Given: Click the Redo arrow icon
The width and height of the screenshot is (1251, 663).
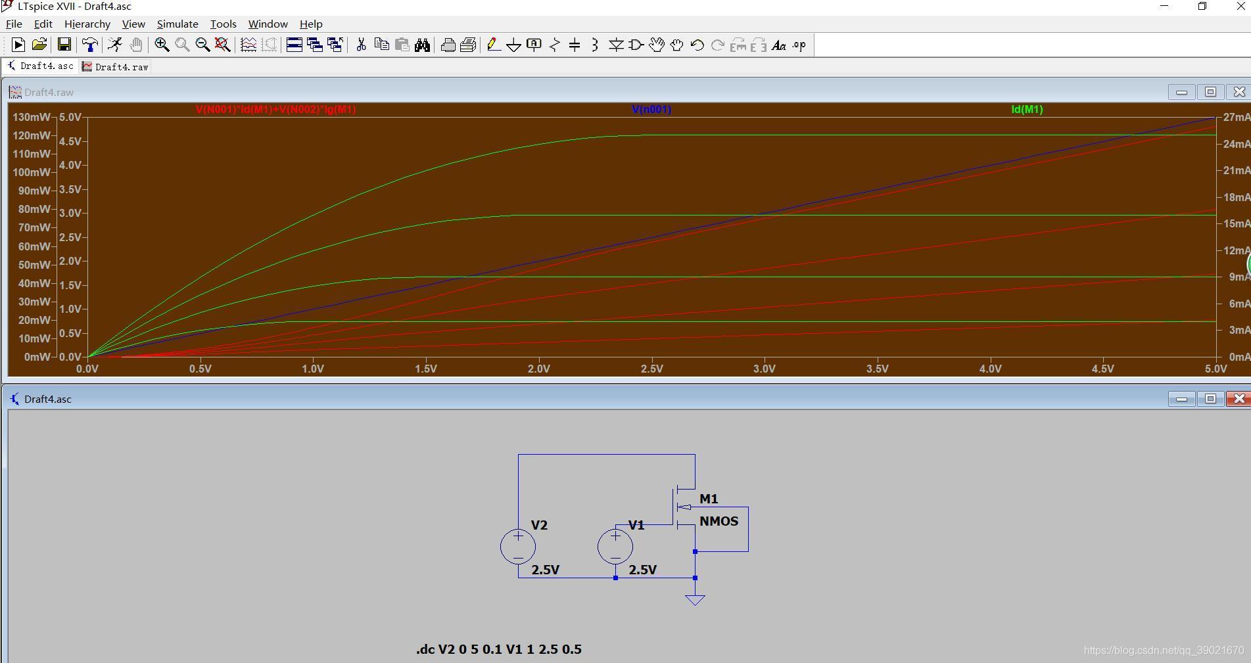Looking at the screenshot, I should coord(717,45).
